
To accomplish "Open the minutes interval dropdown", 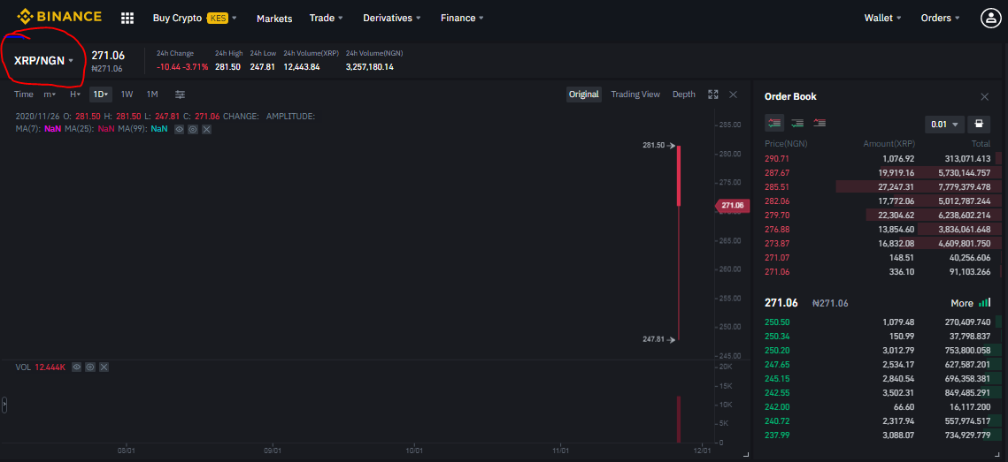I will pos(50,95).
